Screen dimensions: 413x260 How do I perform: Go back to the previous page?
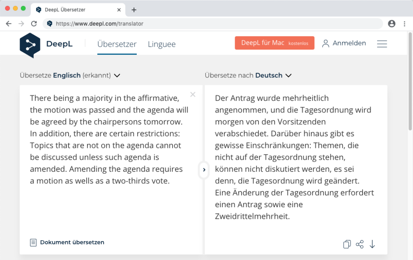coord(9,24)
